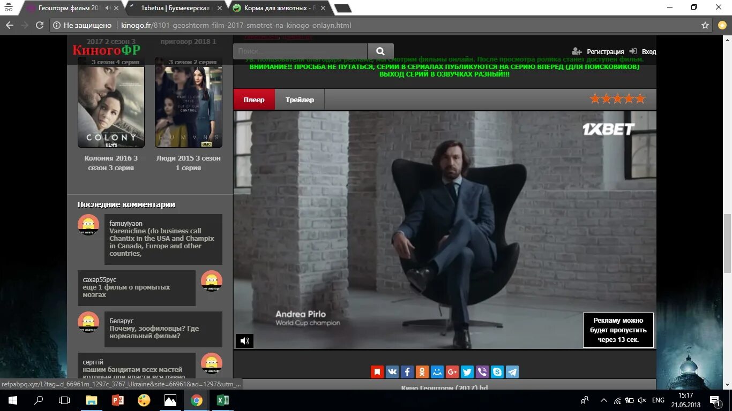Share the film via Skype icon
732x411 pixels.
[497, 371]
